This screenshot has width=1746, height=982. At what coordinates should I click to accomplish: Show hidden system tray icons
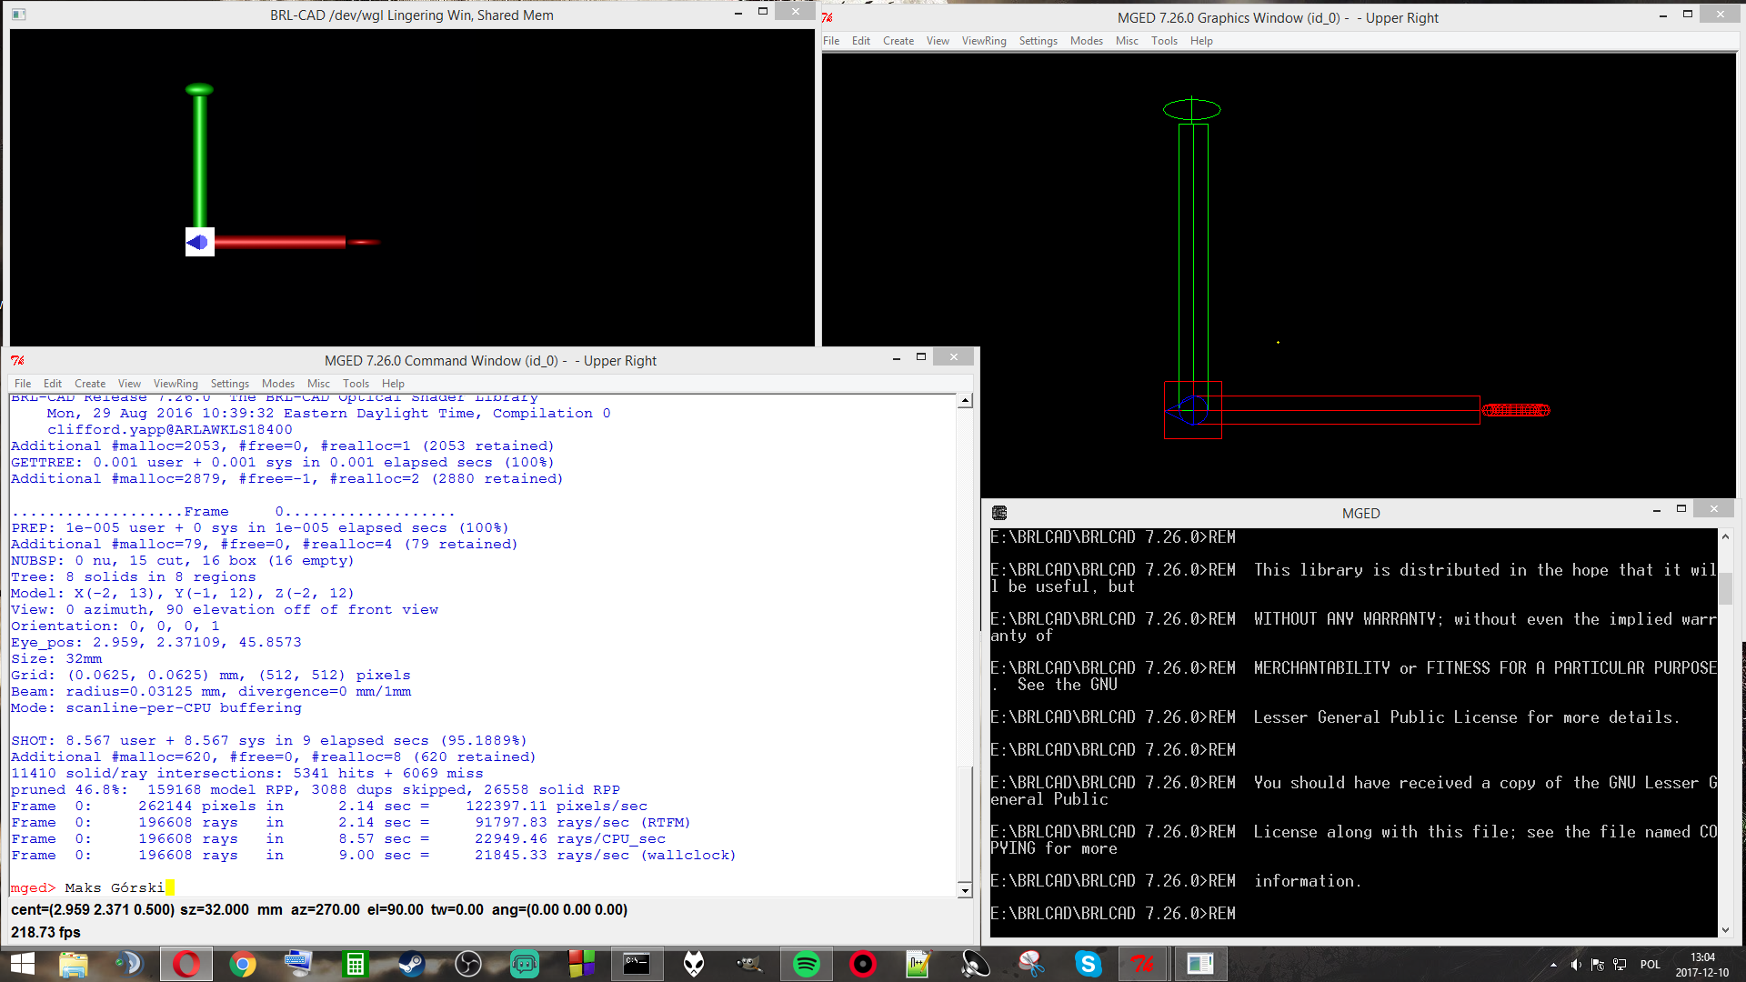(1553, 965)
